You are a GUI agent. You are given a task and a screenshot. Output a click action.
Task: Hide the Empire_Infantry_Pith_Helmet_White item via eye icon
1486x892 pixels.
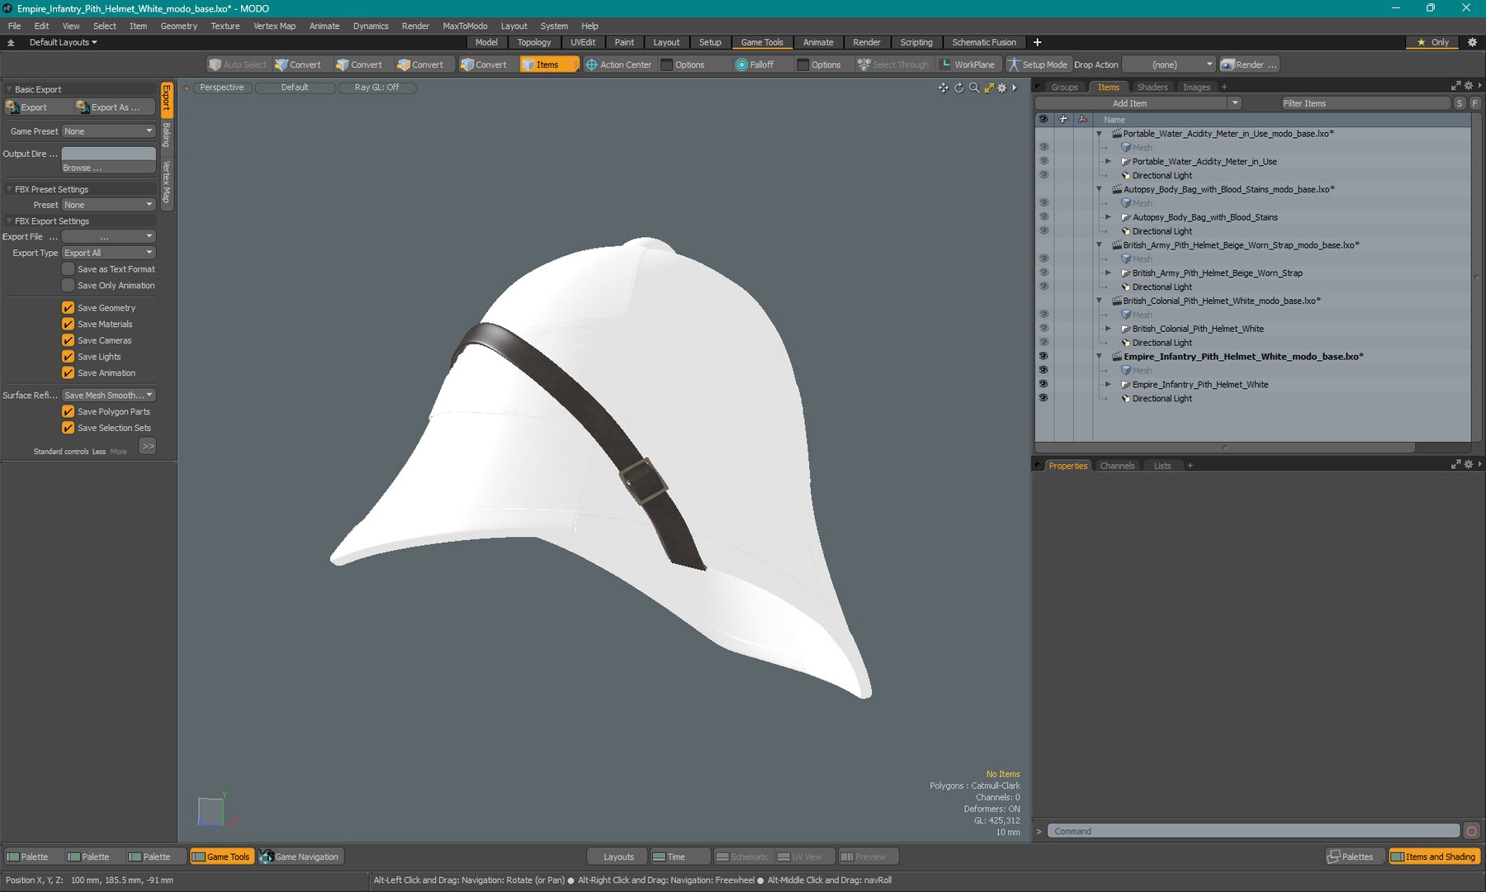click(1044, 384)
